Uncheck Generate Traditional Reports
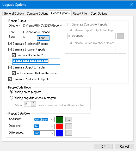 pyautogui.click(x=10, y=44)
